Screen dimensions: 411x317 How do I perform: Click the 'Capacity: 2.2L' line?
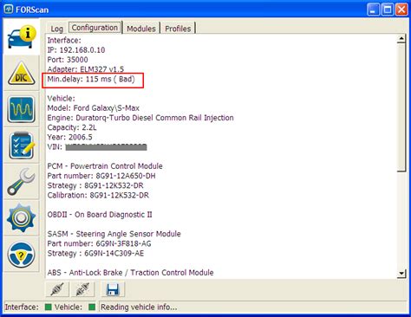(x=72, y=127)
